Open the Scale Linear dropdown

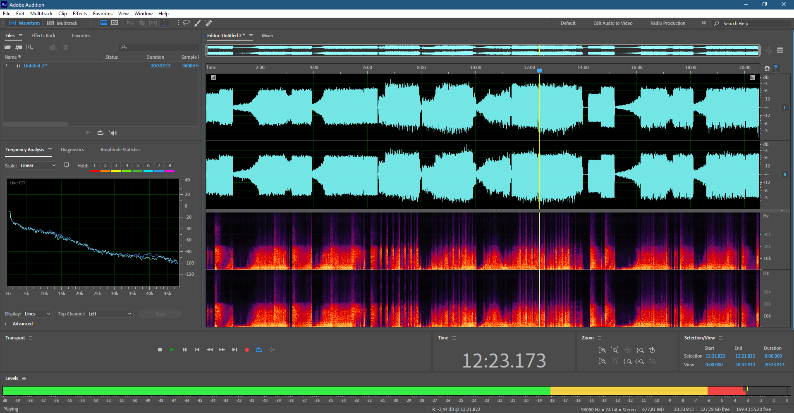[38, 165]
